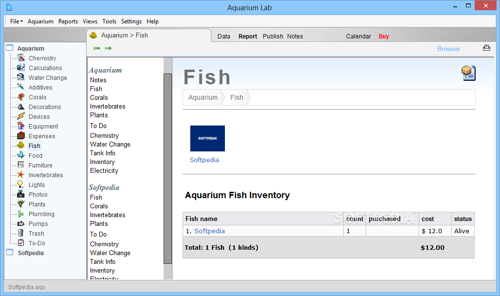Click the Plants icon in sidebar tree

coord(21,204)
